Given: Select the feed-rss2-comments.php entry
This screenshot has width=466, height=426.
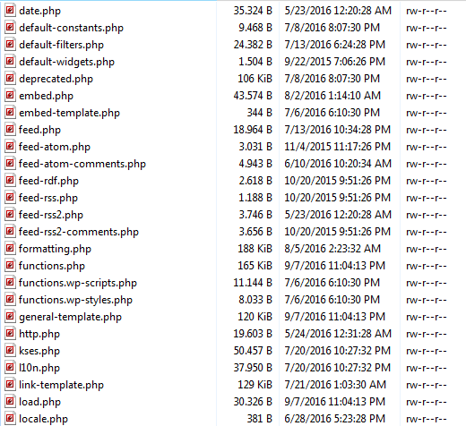Looking at the screenshot, I should tap(79, 232).
